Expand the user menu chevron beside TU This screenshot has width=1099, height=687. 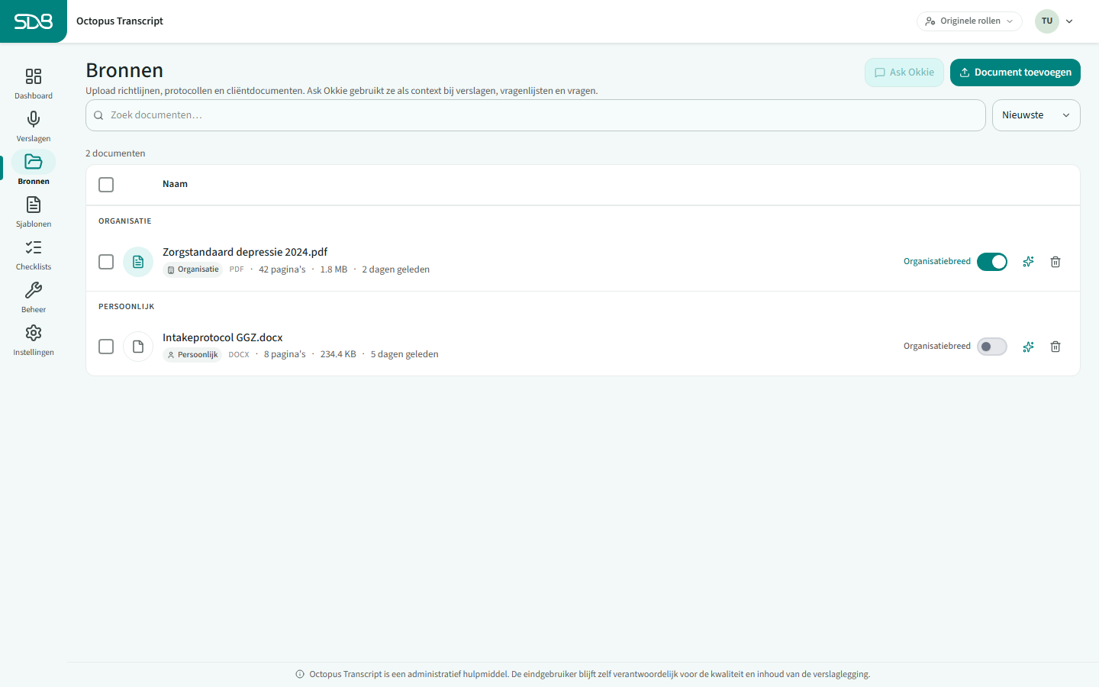coord(1069,21)
